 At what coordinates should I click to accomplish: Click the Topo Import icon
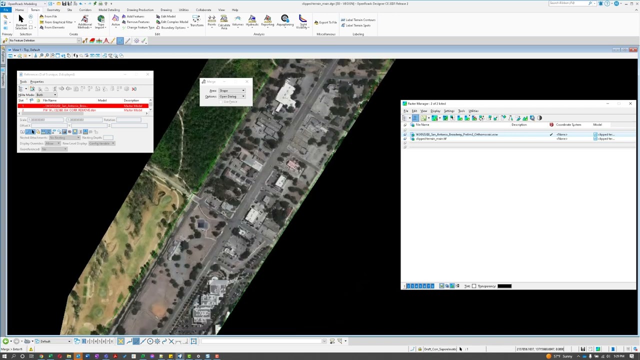(101, 22)
